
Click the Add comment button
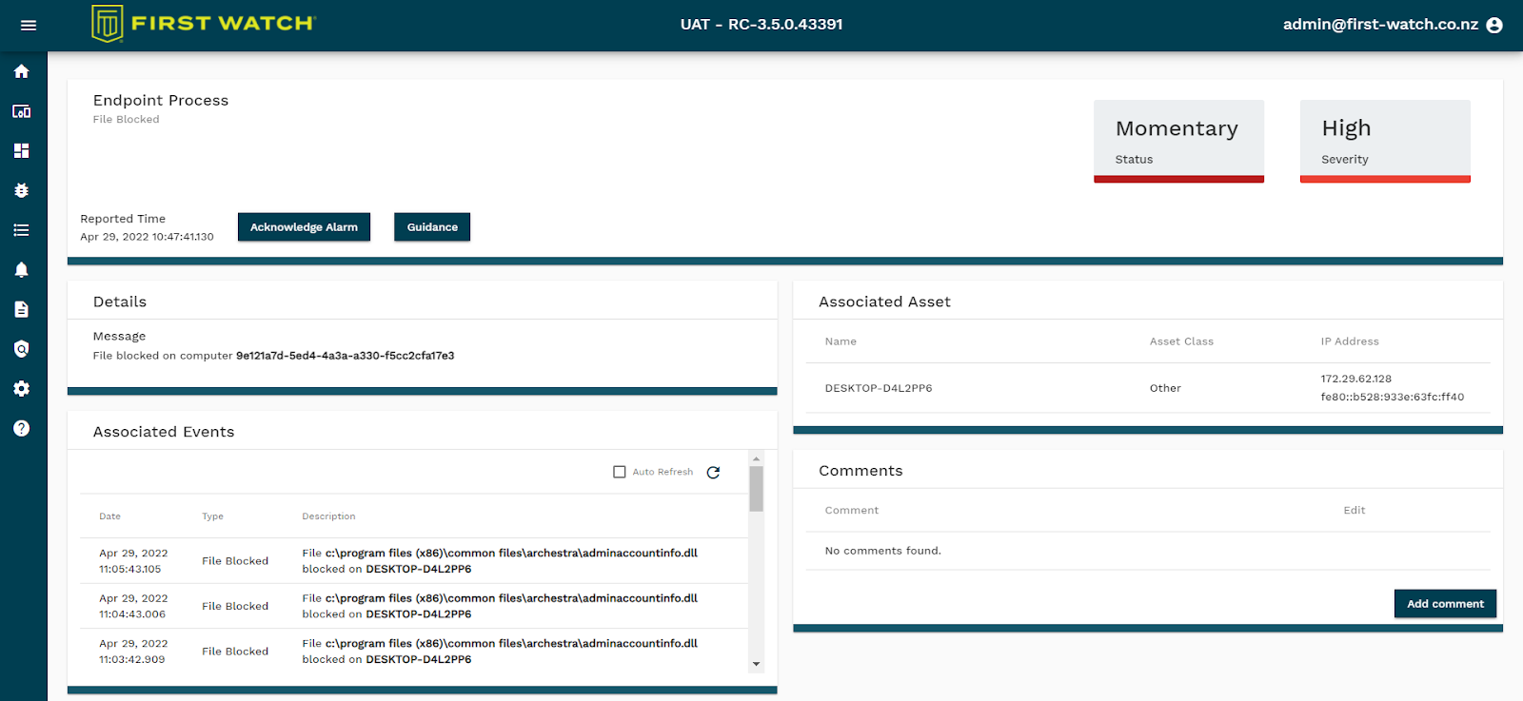coord(1445,604)
